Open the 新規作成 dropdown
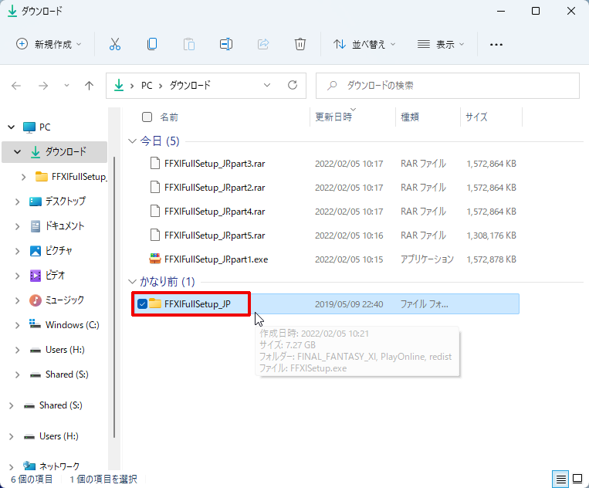The image size is (589, 488). 49,44
